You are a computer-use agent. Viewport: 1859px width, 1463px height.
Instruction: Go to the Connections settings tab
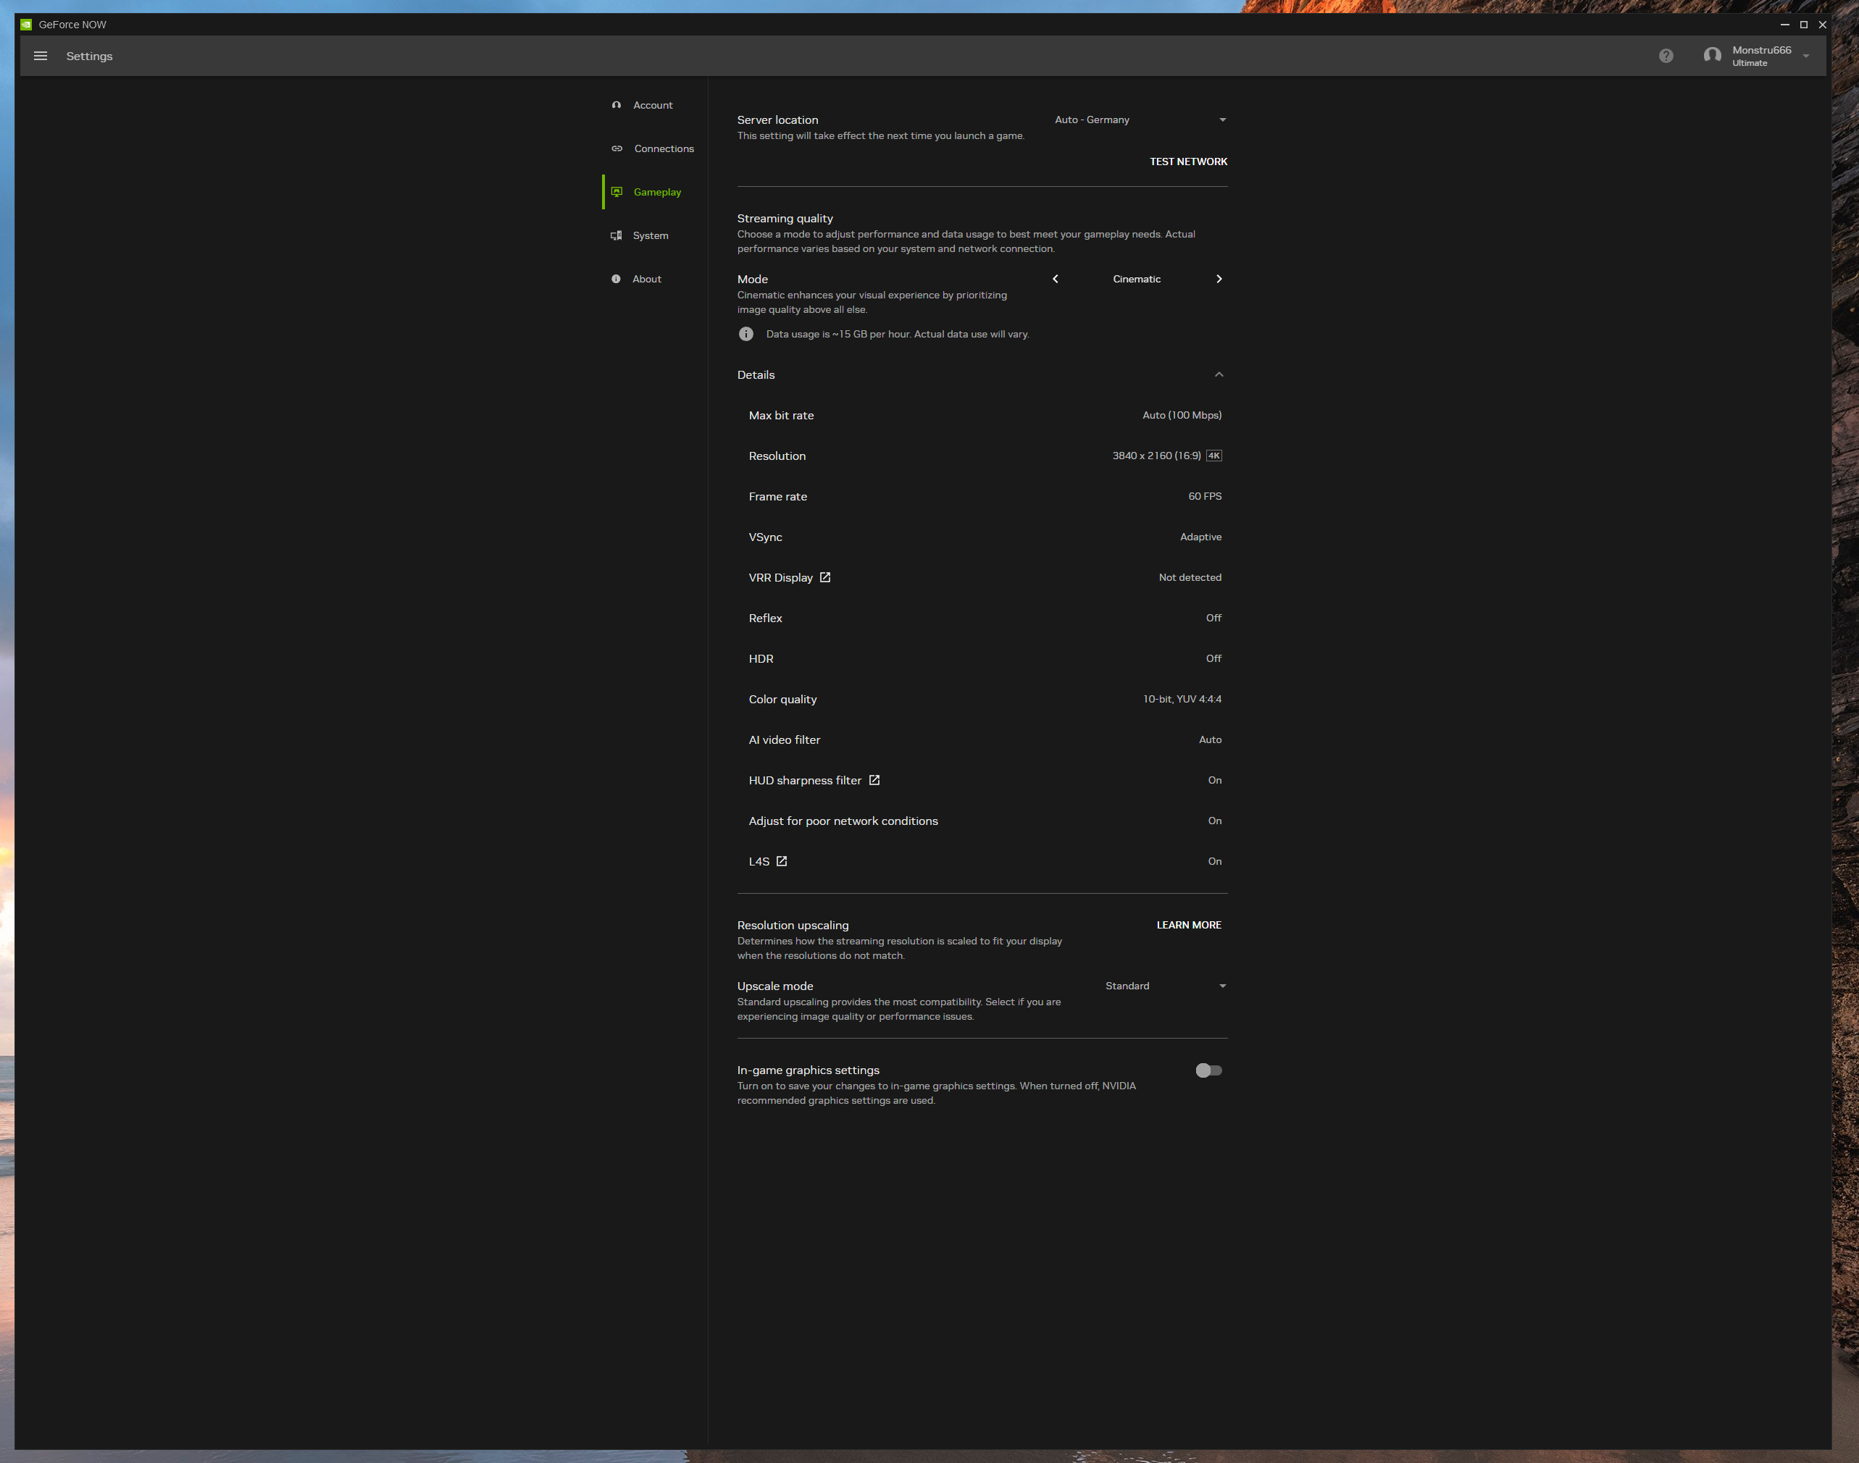663,149
